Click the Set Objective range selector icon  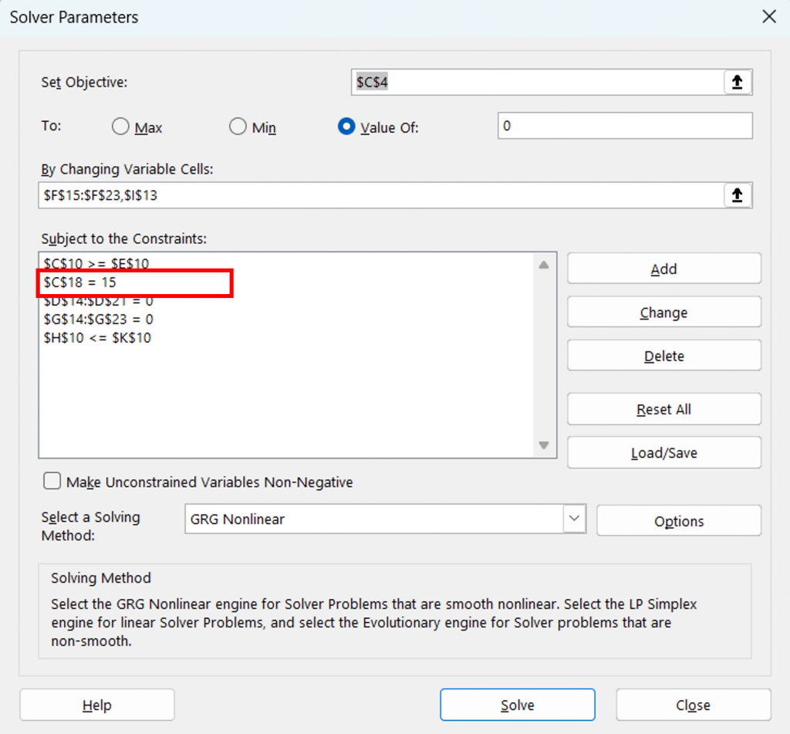point(737,82)
